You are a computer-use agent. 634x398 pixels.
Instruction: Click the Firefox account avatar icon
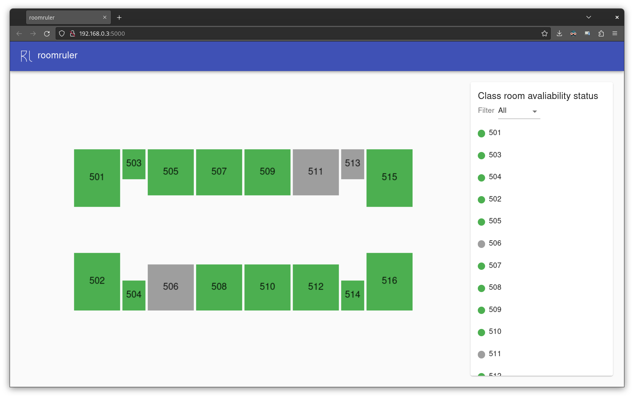coord(573,34)
